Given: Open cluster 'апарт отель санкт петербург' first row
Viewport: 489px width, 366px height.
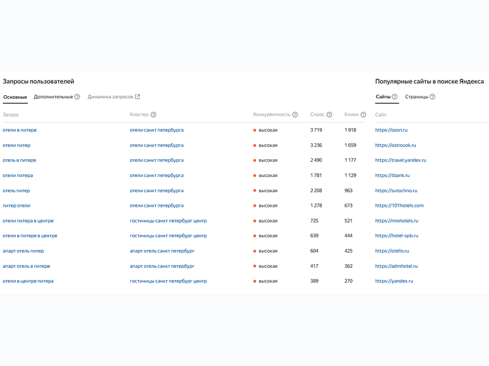Looking at the screenshot, I should (x=162, y=251).
